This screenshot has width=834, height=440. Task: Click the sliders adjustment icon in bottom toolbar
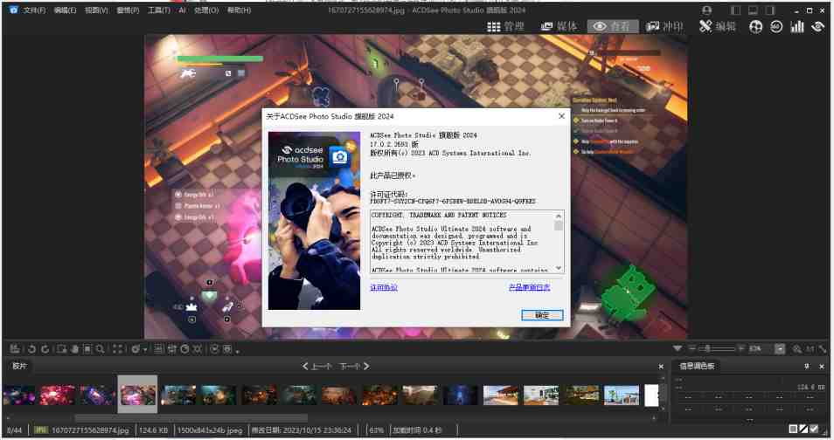[x=172, y=349]
